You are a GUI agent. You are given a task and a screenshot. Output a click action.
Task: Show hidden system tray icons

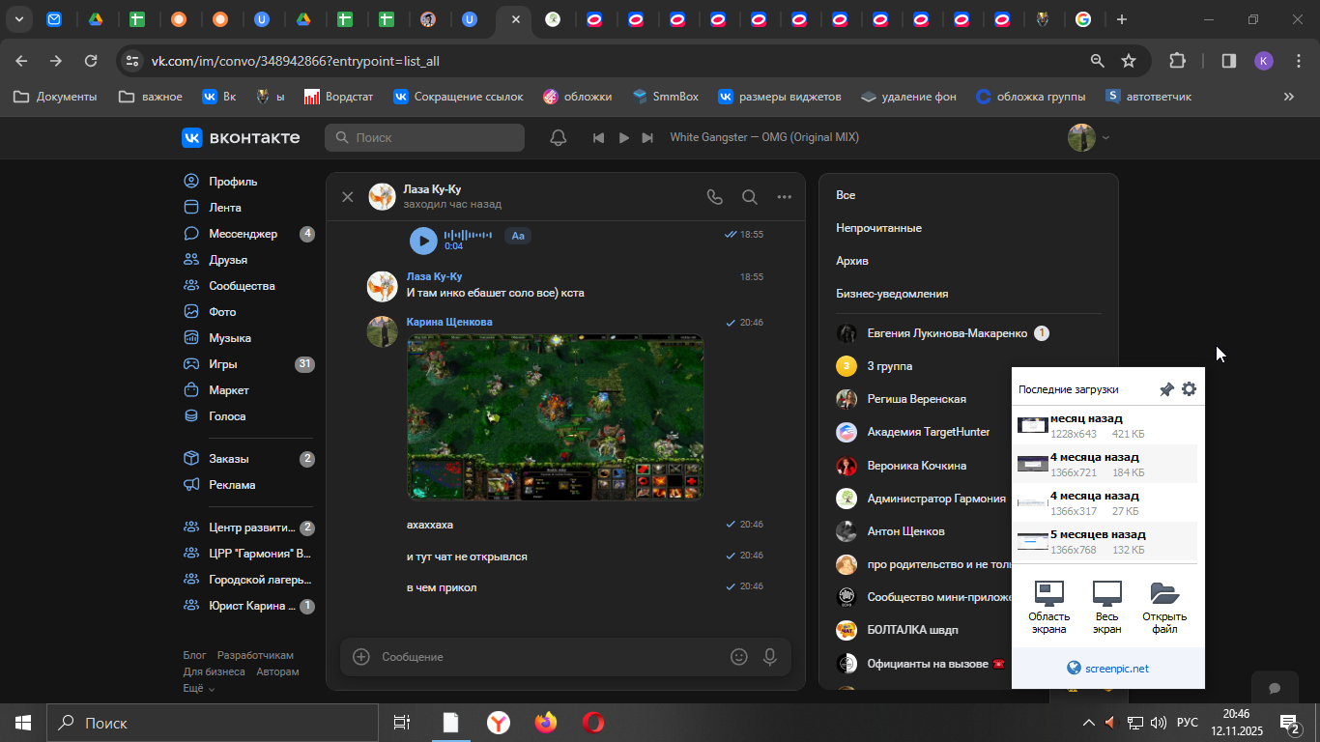click(1089, 723)
